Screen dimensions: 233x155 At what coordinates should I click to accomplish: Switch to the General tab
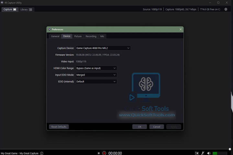(x=55, y=36)
